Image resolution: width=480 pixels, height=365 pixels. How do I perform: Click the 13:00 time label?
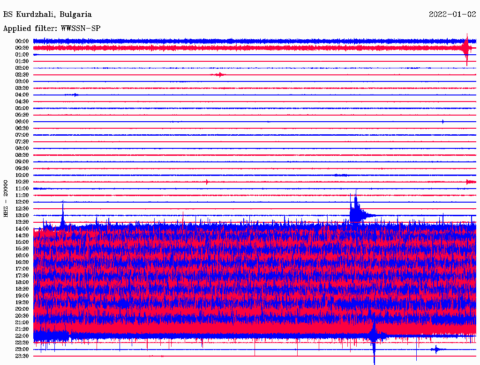(x=22, y=216)
